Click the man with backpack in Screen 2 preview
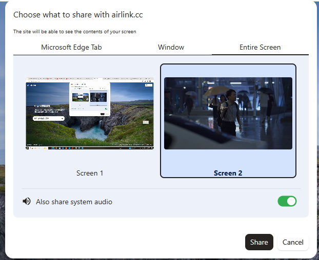319x260 pixels. tap(229, 112)
